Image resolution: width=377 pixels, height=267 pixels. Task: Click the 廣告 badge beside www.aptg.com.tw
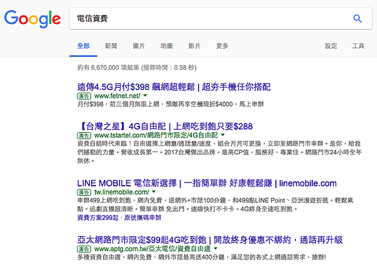coord(84,249)
